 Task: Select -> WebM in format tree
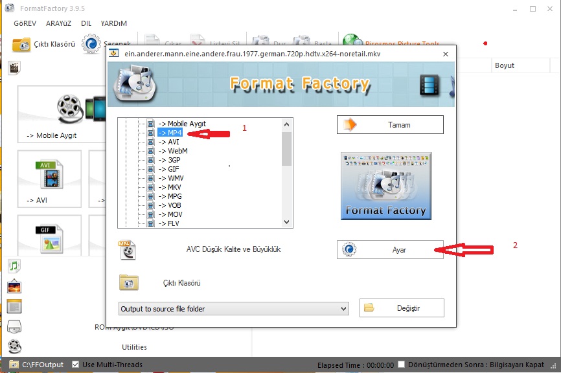point(173,151)
